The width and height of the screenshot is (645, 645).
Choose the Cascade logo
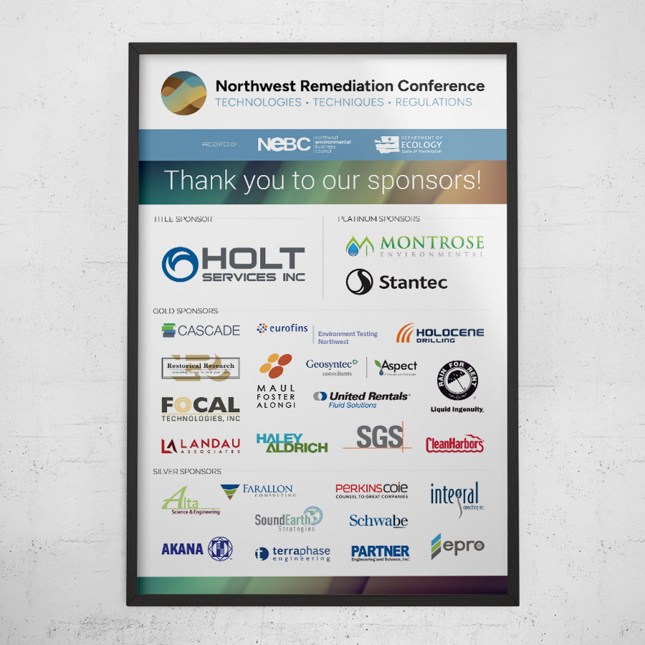pos(201,330)
